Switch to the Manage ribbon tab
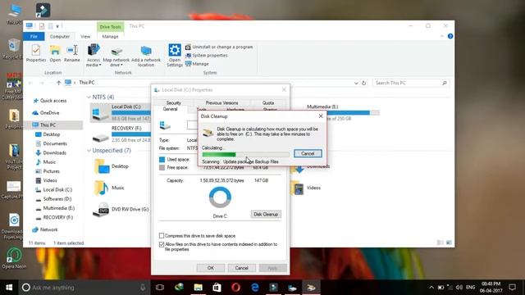The width and height of the screenshot is (525, 295). [x=110, y=36]
